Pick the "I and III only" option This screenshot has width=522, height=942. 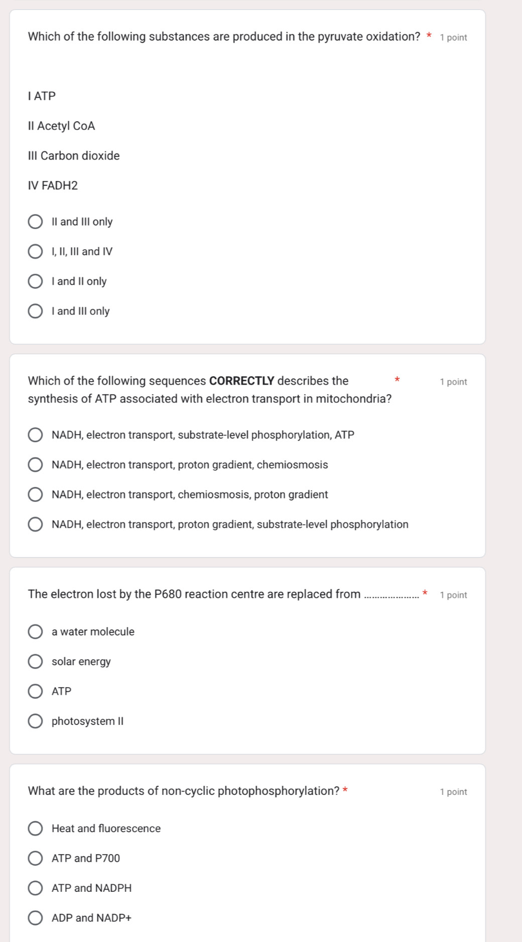36,311
